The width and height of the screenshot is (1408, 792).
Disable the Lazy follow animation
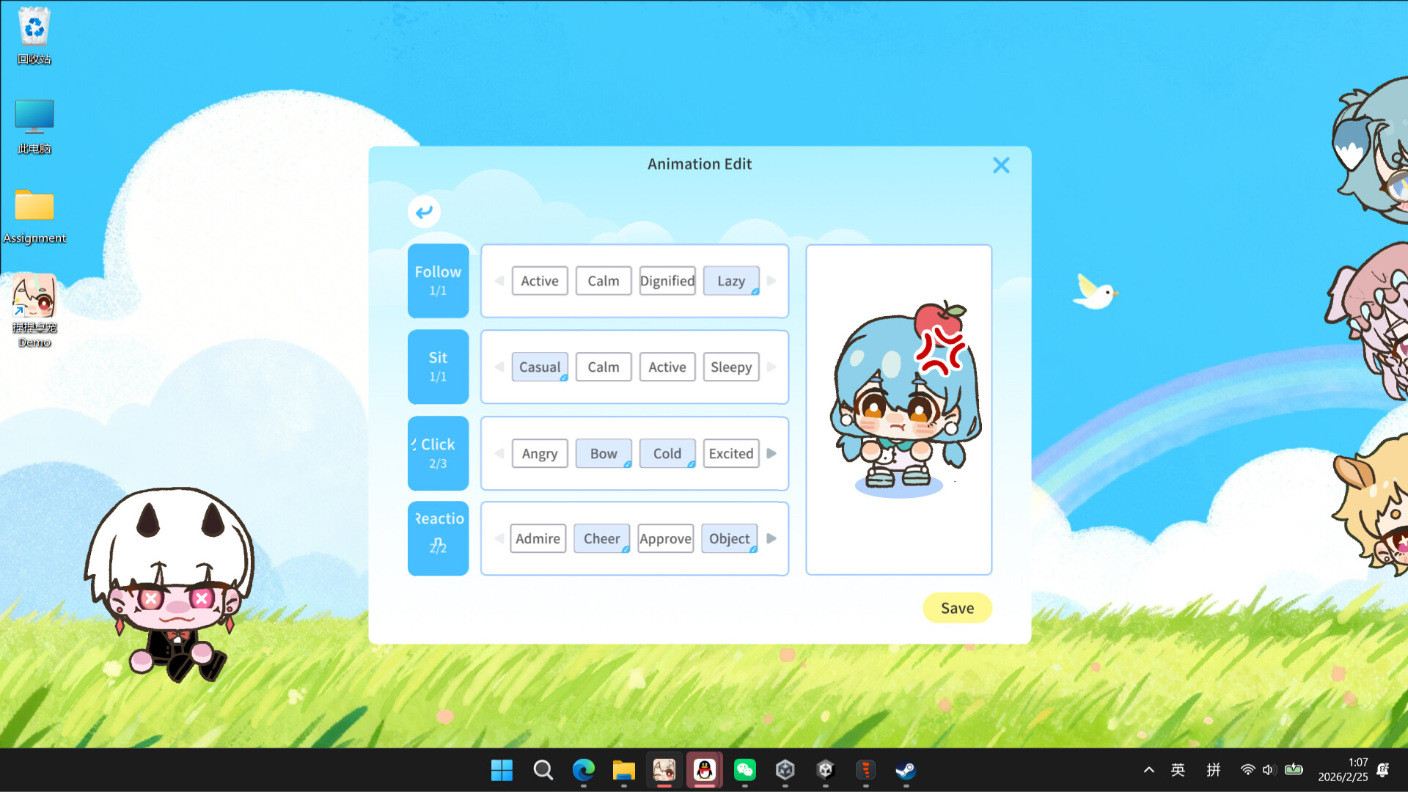coord(730,281)
